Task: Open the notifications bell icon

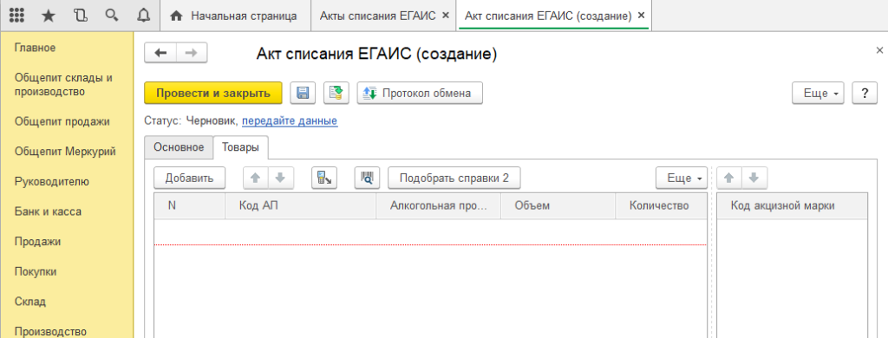Action: (143, 16)
